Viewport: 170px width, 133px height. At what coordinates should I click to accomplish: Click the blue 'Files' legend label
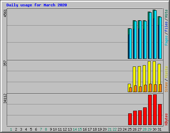coord(166,27)
